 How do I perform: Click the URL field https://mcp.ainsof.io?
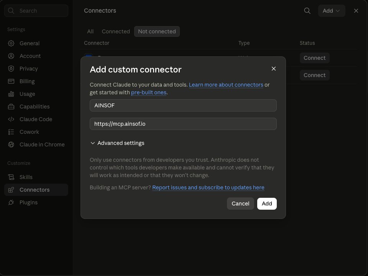pos(183,124)
